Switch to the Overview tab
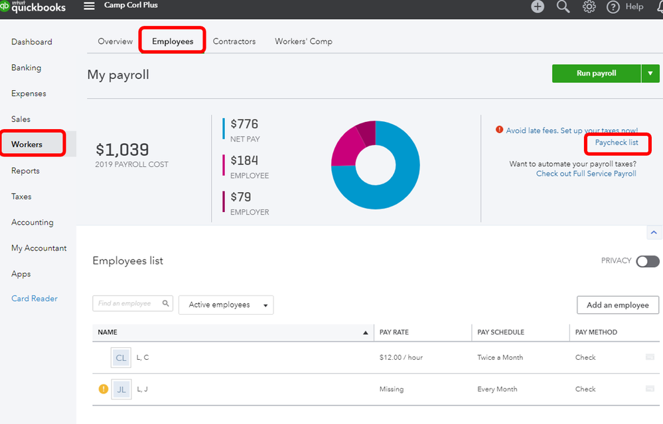The width and height of the screenshot is (663, 424). (x=115, y=41)
